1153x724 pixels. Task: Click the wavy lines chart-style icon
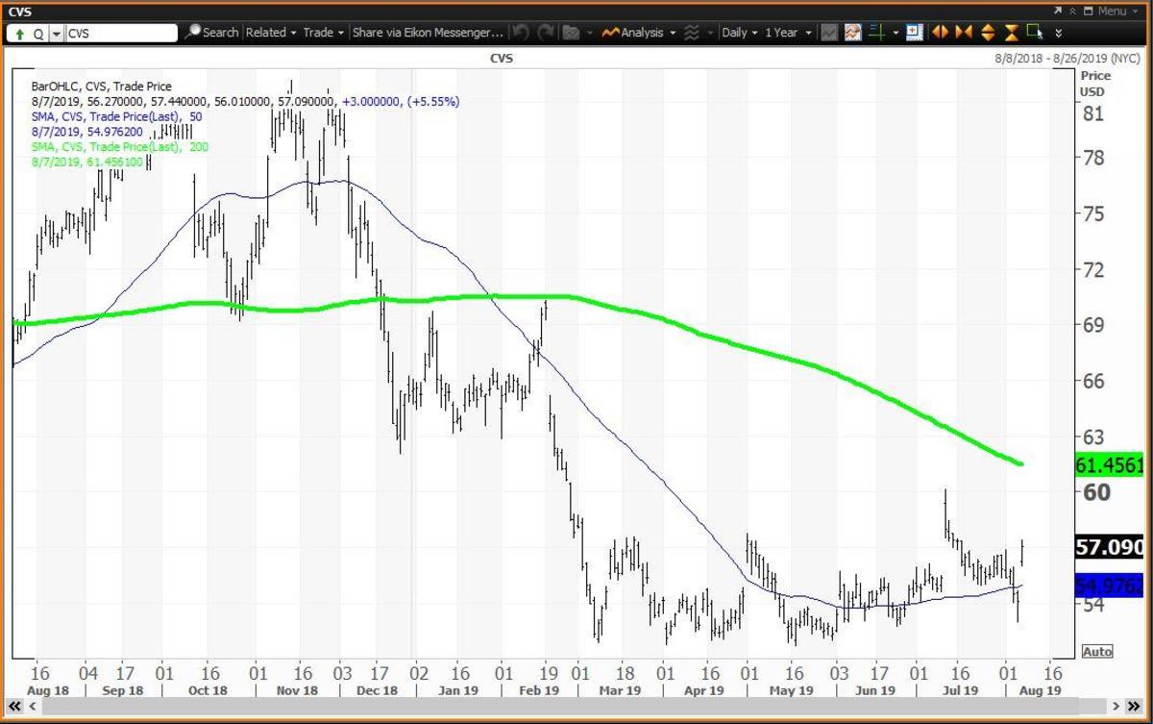[692, 33]
